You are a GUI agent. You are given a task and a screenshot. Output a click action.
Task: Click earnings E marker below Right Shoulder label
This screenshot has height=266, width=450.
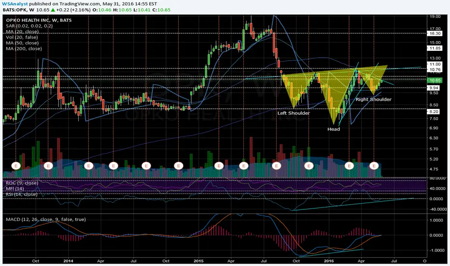tap(374, 165)
